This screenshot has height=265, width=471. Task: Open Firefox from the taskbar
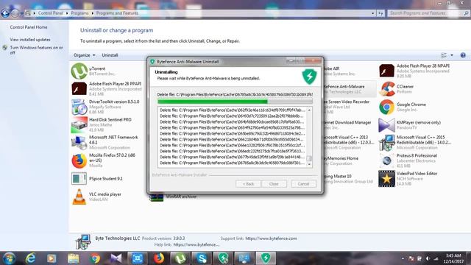tap(159, 258)
